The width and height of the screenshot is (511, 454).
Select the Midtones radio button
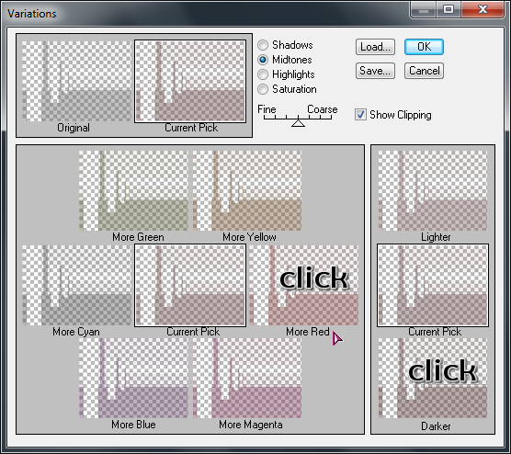coord(263,60)
